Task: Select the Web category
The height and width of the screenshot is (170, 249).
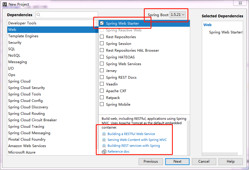Action: pos(52,30)
